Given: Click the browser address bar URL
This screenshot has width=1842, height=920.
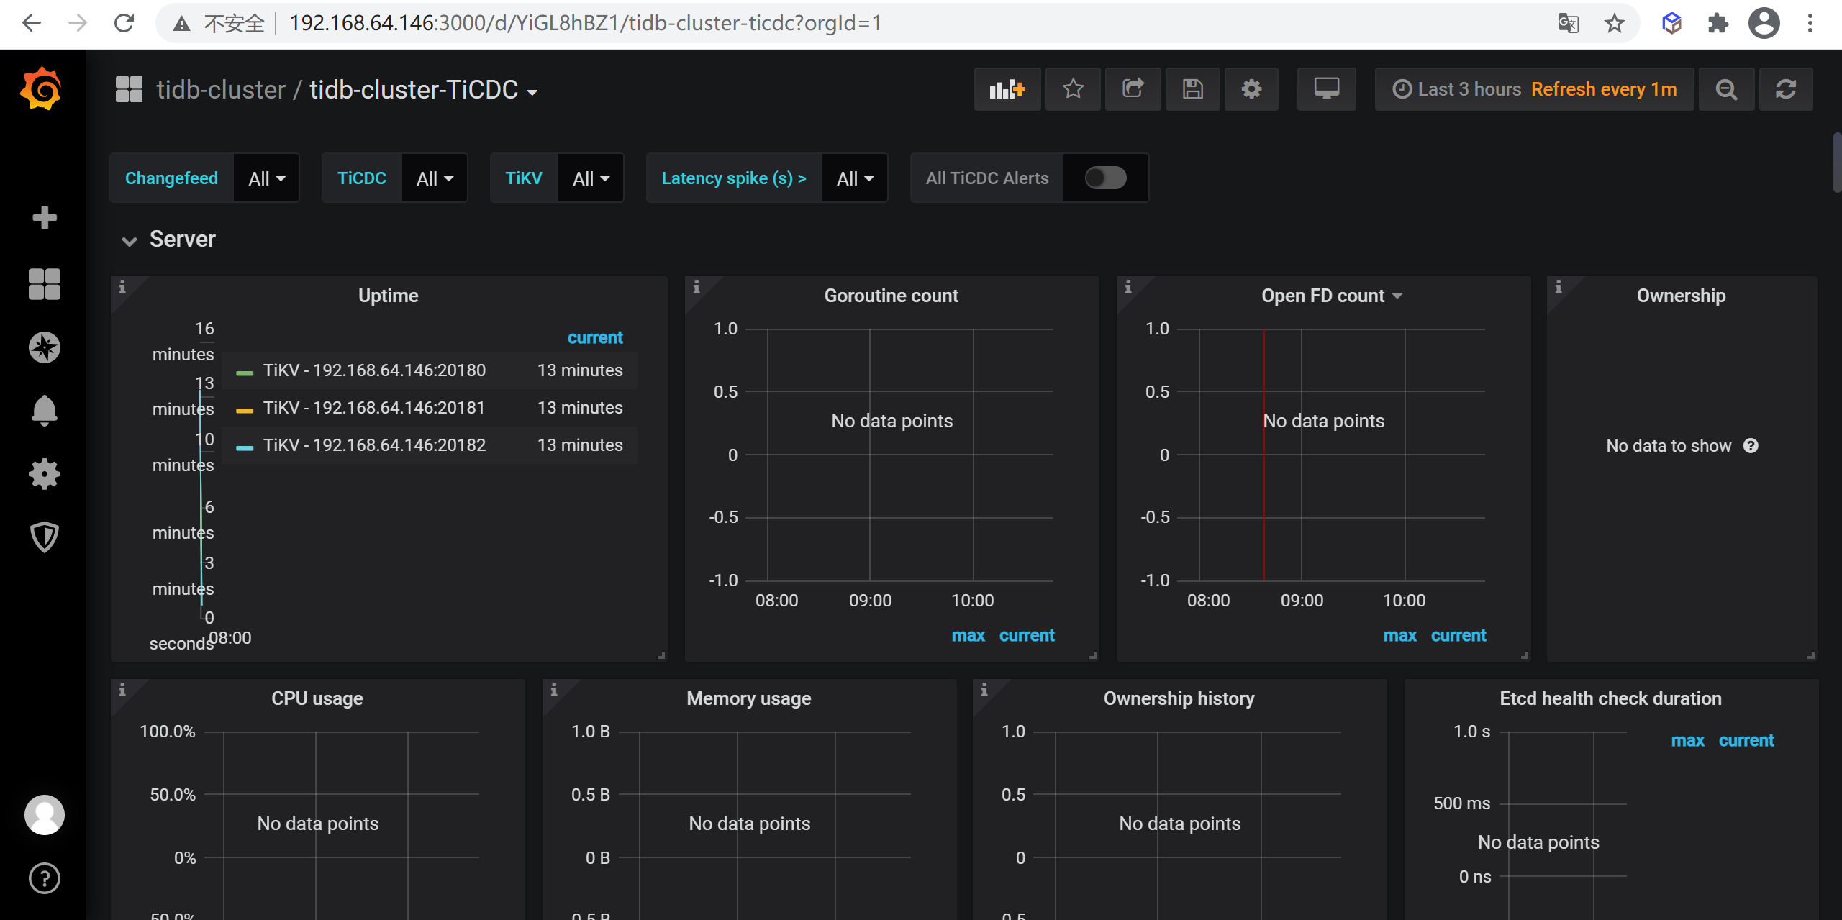Looking at the screenshot, I should [586, 23].
